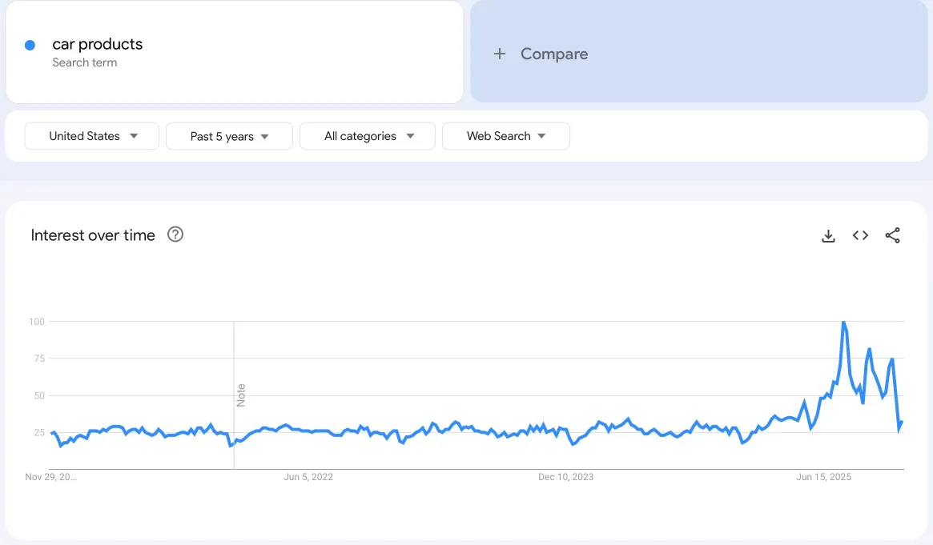Share the interest over time chart
Screen dimensions: 933x545
(x=892, y=235)
